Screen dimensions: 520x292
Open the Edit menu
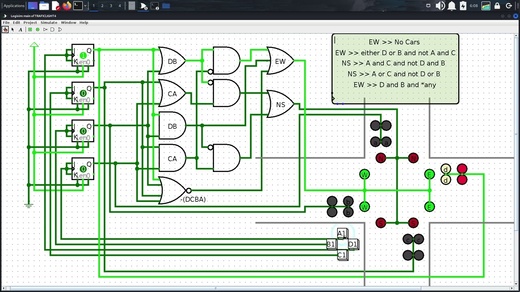pos(17,22)
